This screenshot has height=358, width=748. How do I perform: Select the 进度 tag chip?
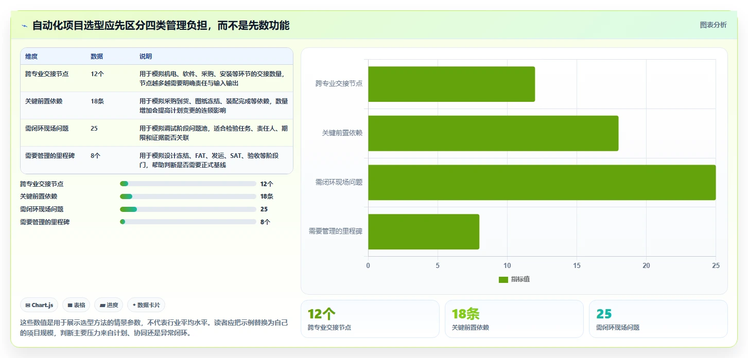pos(109,305)
